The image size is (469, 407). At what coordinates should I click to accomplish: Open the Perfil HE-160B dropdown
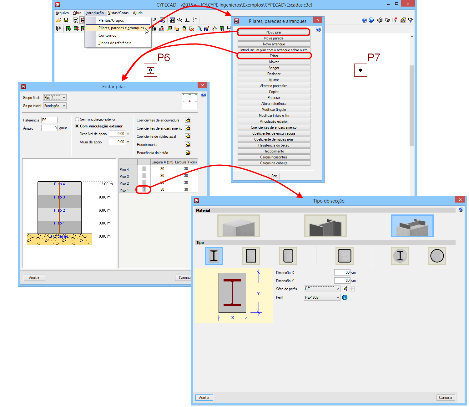point(322,297)
